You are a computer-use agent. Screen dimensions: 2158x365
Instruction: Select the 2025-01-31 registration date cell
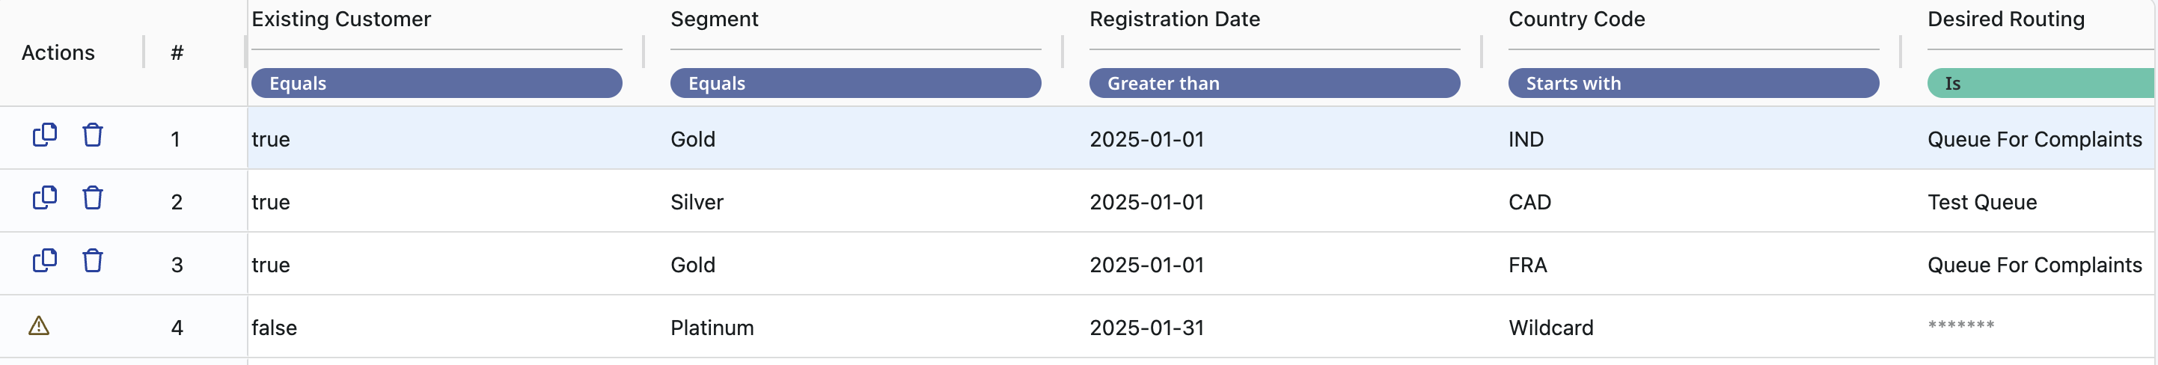click(1146, 328)
